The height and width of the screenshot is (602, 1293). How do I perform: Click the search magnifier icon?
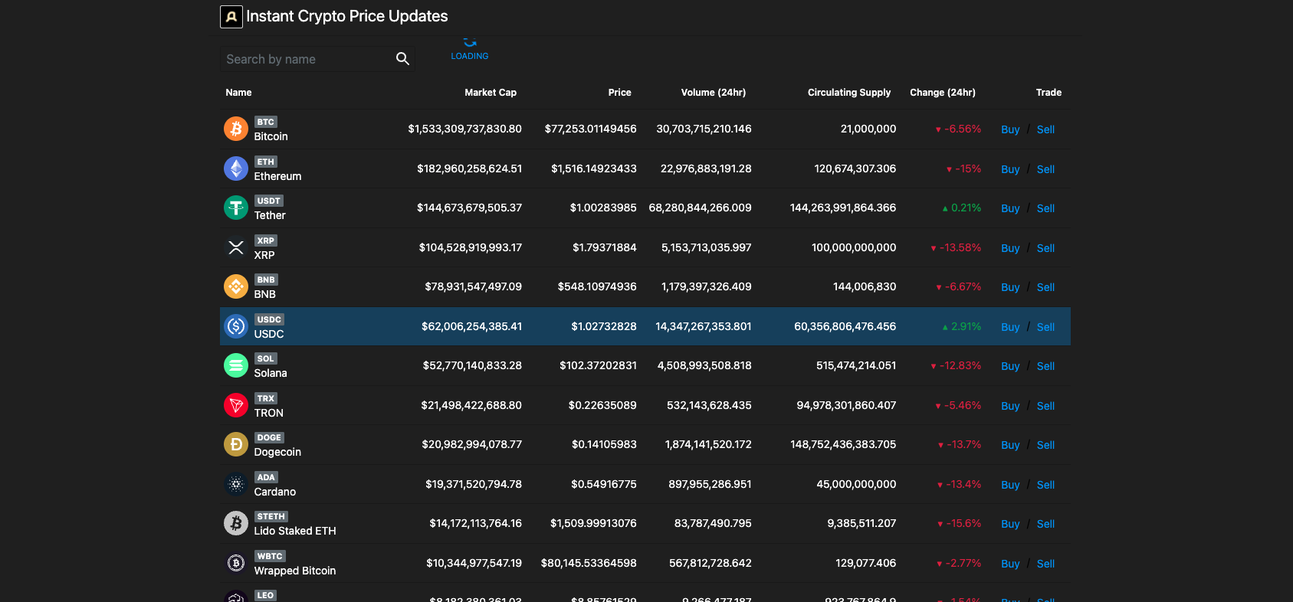click(402, 59)
